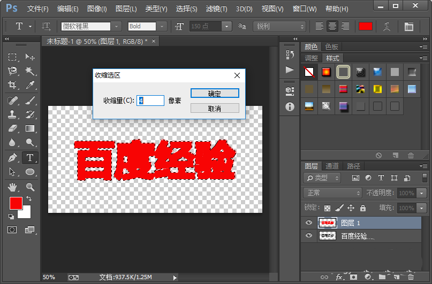Select the Blur tool
Viewport: 432px width, 284px height.
tap(12, 142)
